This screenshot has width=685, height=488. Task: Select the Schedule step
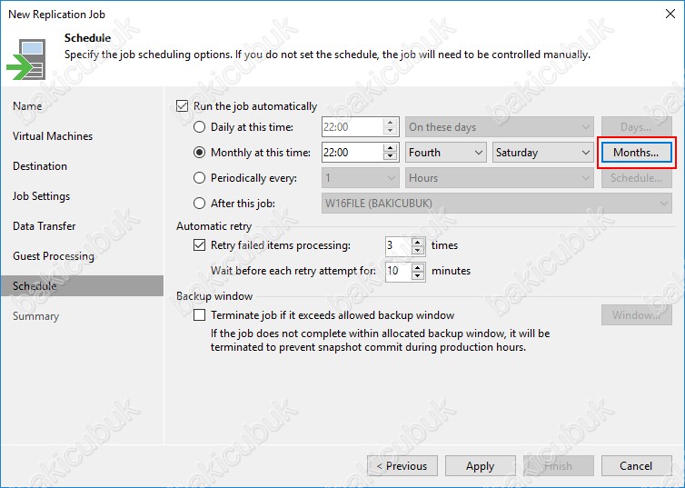[82, 285]
